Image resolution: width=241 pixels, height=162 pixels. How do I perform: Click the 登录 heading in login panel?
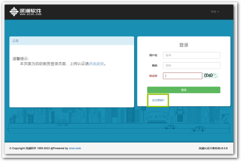183,45
